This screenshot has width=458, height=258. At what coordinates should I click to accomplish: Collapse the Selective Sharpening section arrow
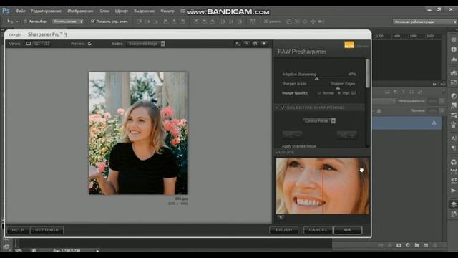point(277,107)
